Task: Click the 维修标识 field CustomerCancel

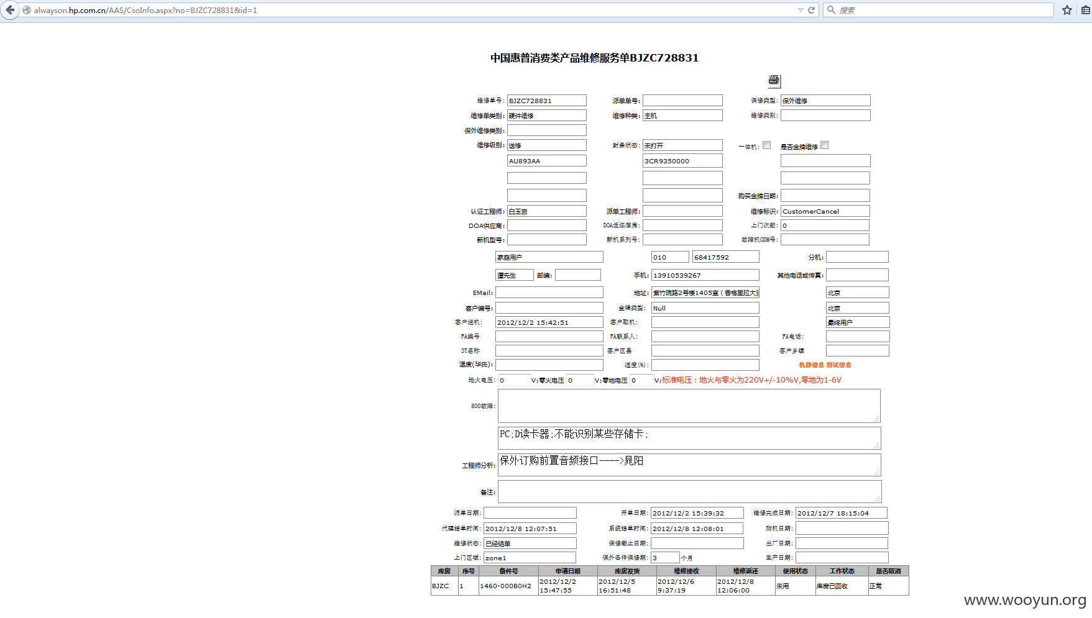Action: [825, 211]
